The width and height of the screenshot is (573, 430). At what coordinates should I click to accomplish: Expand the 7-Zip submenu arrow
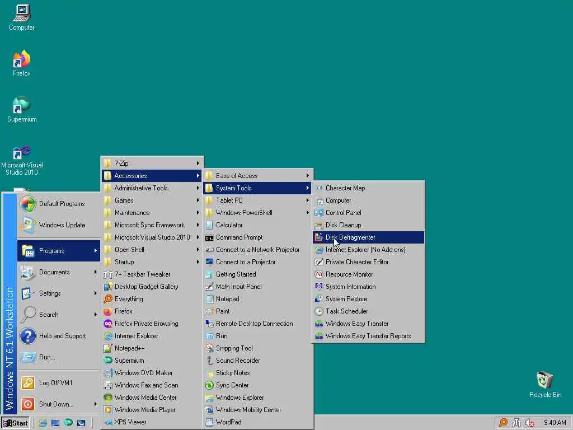198,163
